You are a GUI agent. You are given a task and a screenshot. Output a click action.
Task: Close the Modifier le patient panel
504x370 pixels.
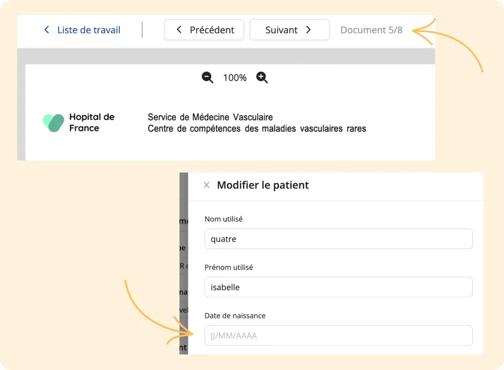pyautogui.click(x=207, y=185)
